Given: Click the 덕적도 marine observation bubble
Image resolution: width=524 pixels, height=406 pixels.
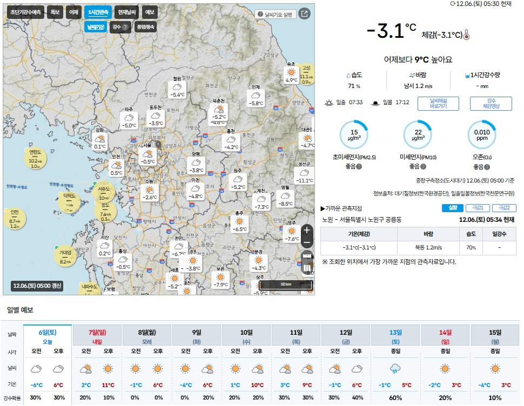Looking at the screenshot, I should (x=69, y=202).
